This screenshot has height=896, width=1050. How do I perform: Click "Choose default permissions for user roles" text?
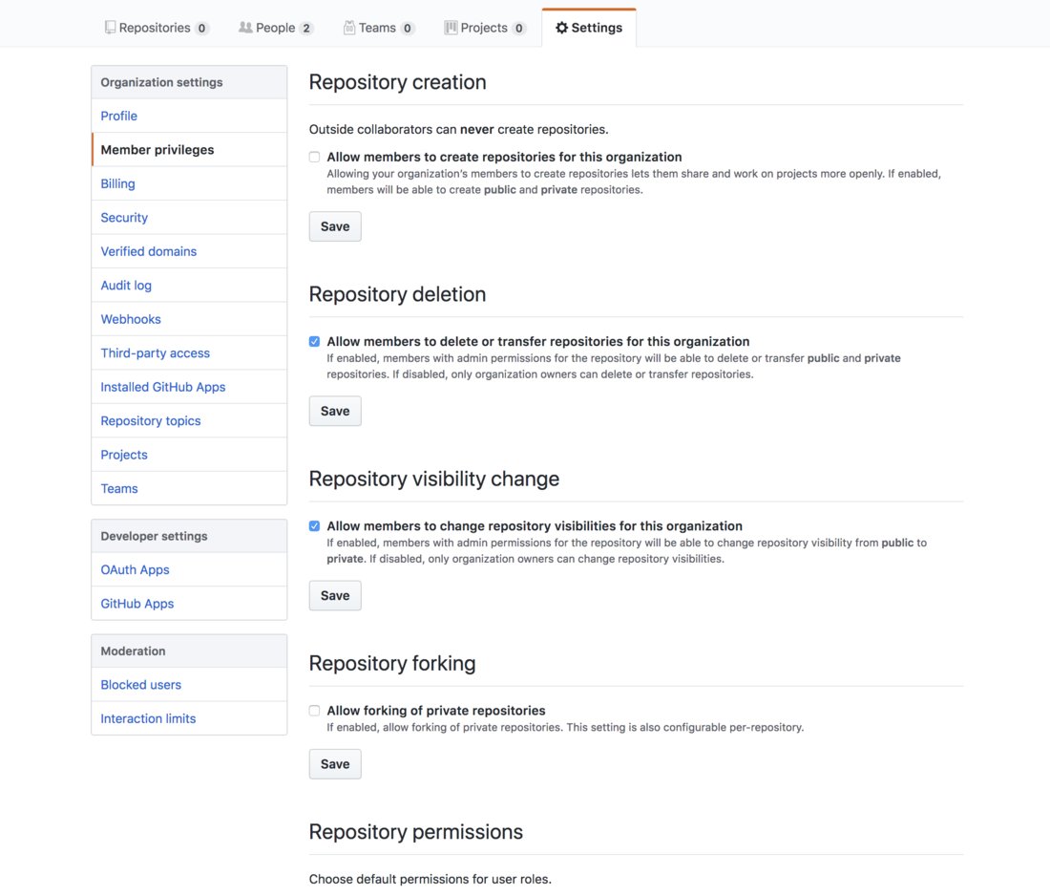click(x=430, y=879)
